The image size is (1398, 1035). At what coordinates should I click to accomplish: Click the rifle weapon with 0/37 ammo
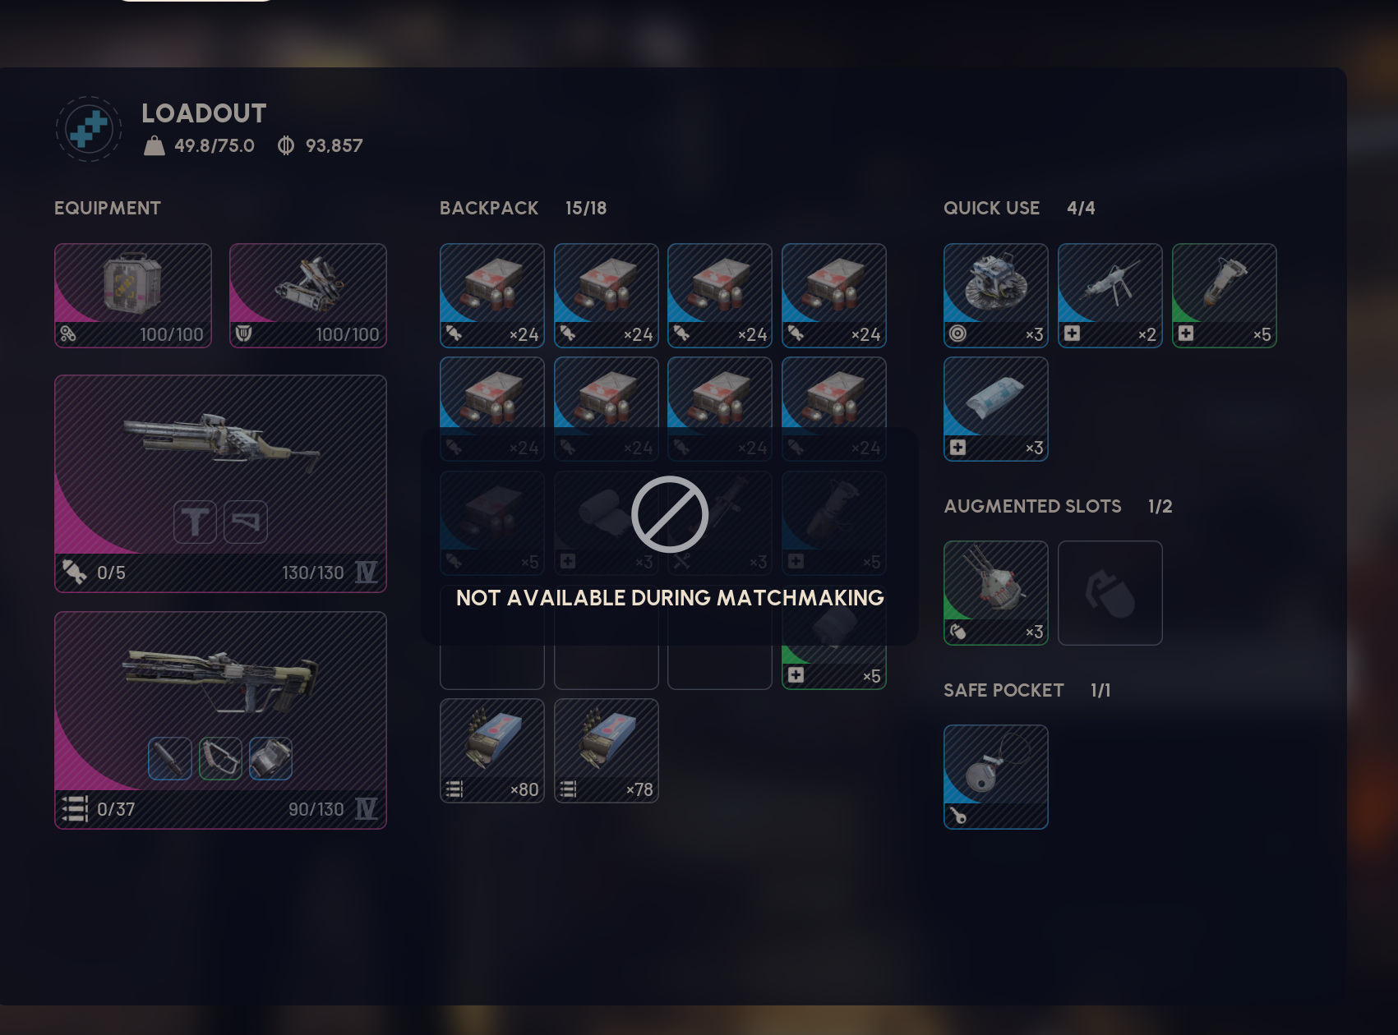220,720
